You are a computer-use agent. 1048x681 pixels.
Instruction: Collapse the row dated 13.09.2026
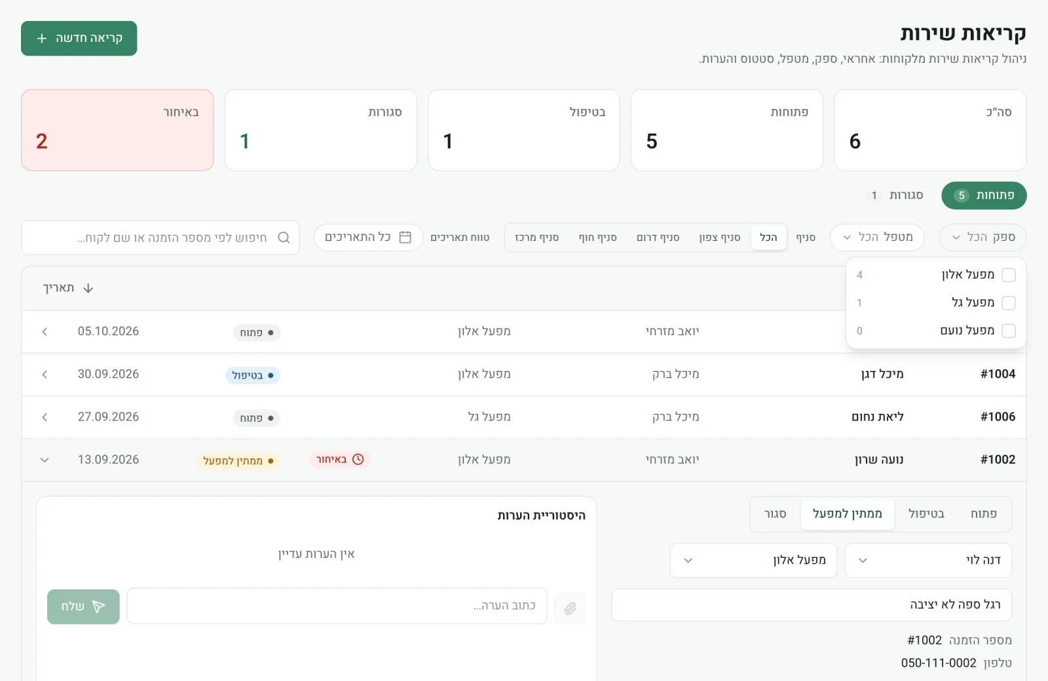[45, 460]
